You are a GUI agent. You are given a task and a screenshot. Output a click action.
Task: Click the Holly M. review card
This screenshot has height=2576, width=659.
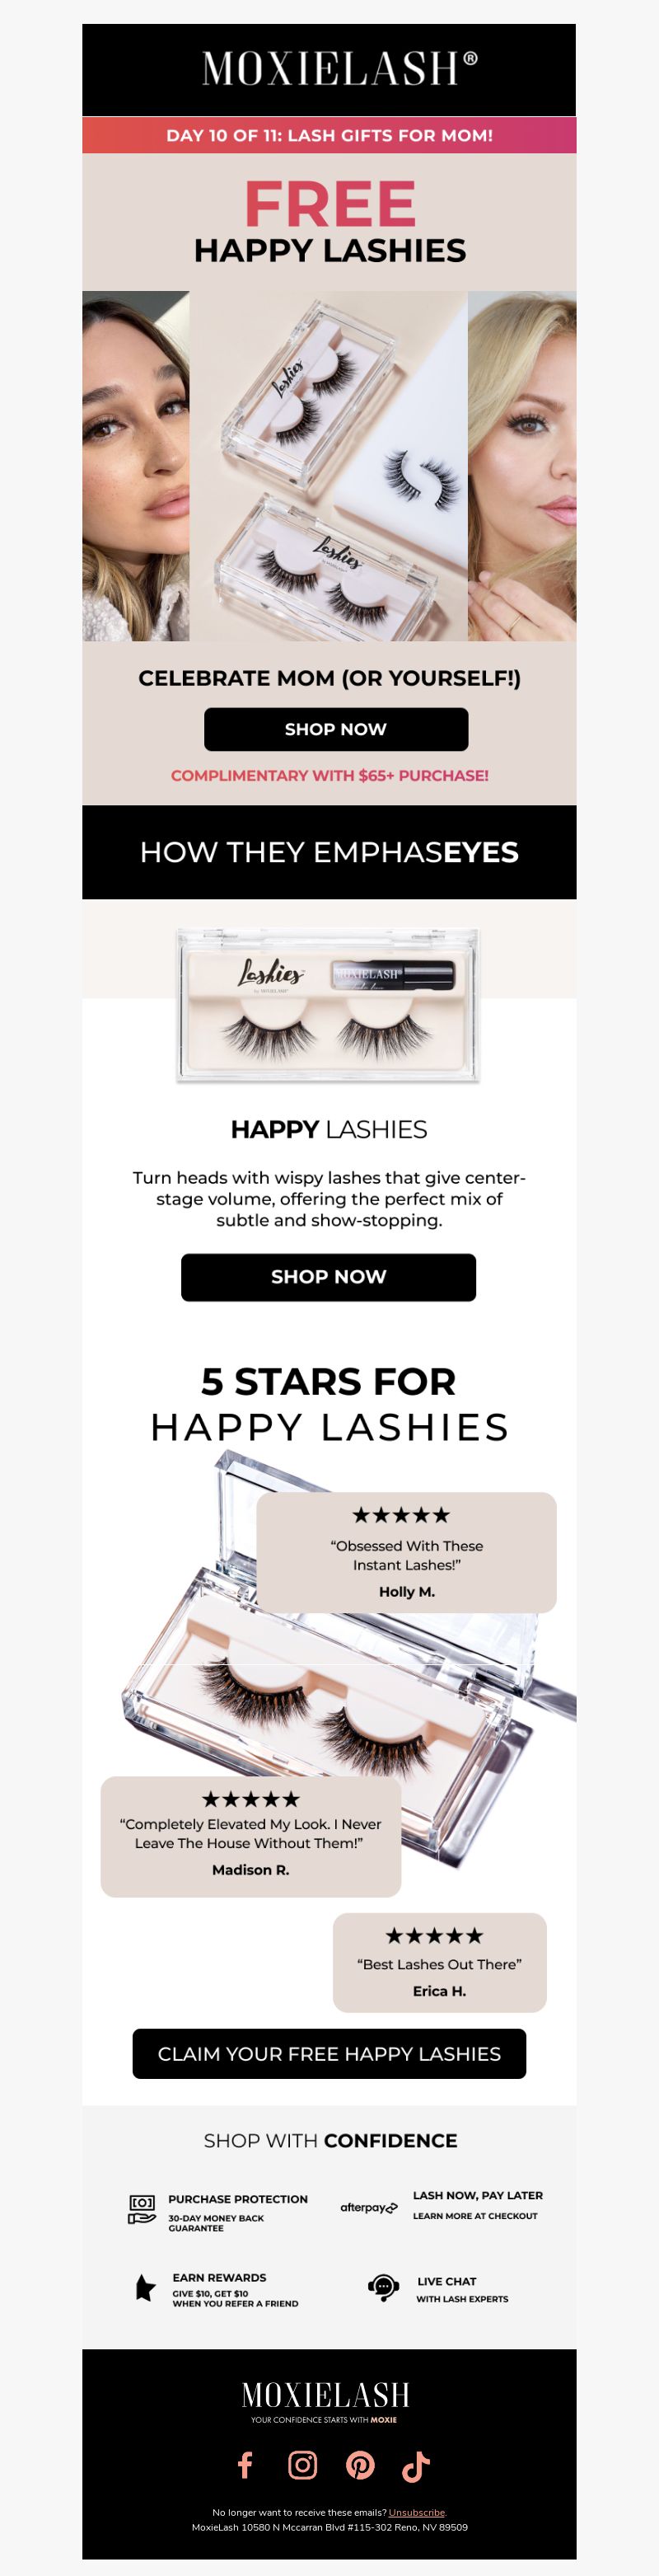tap(406, 1552)
